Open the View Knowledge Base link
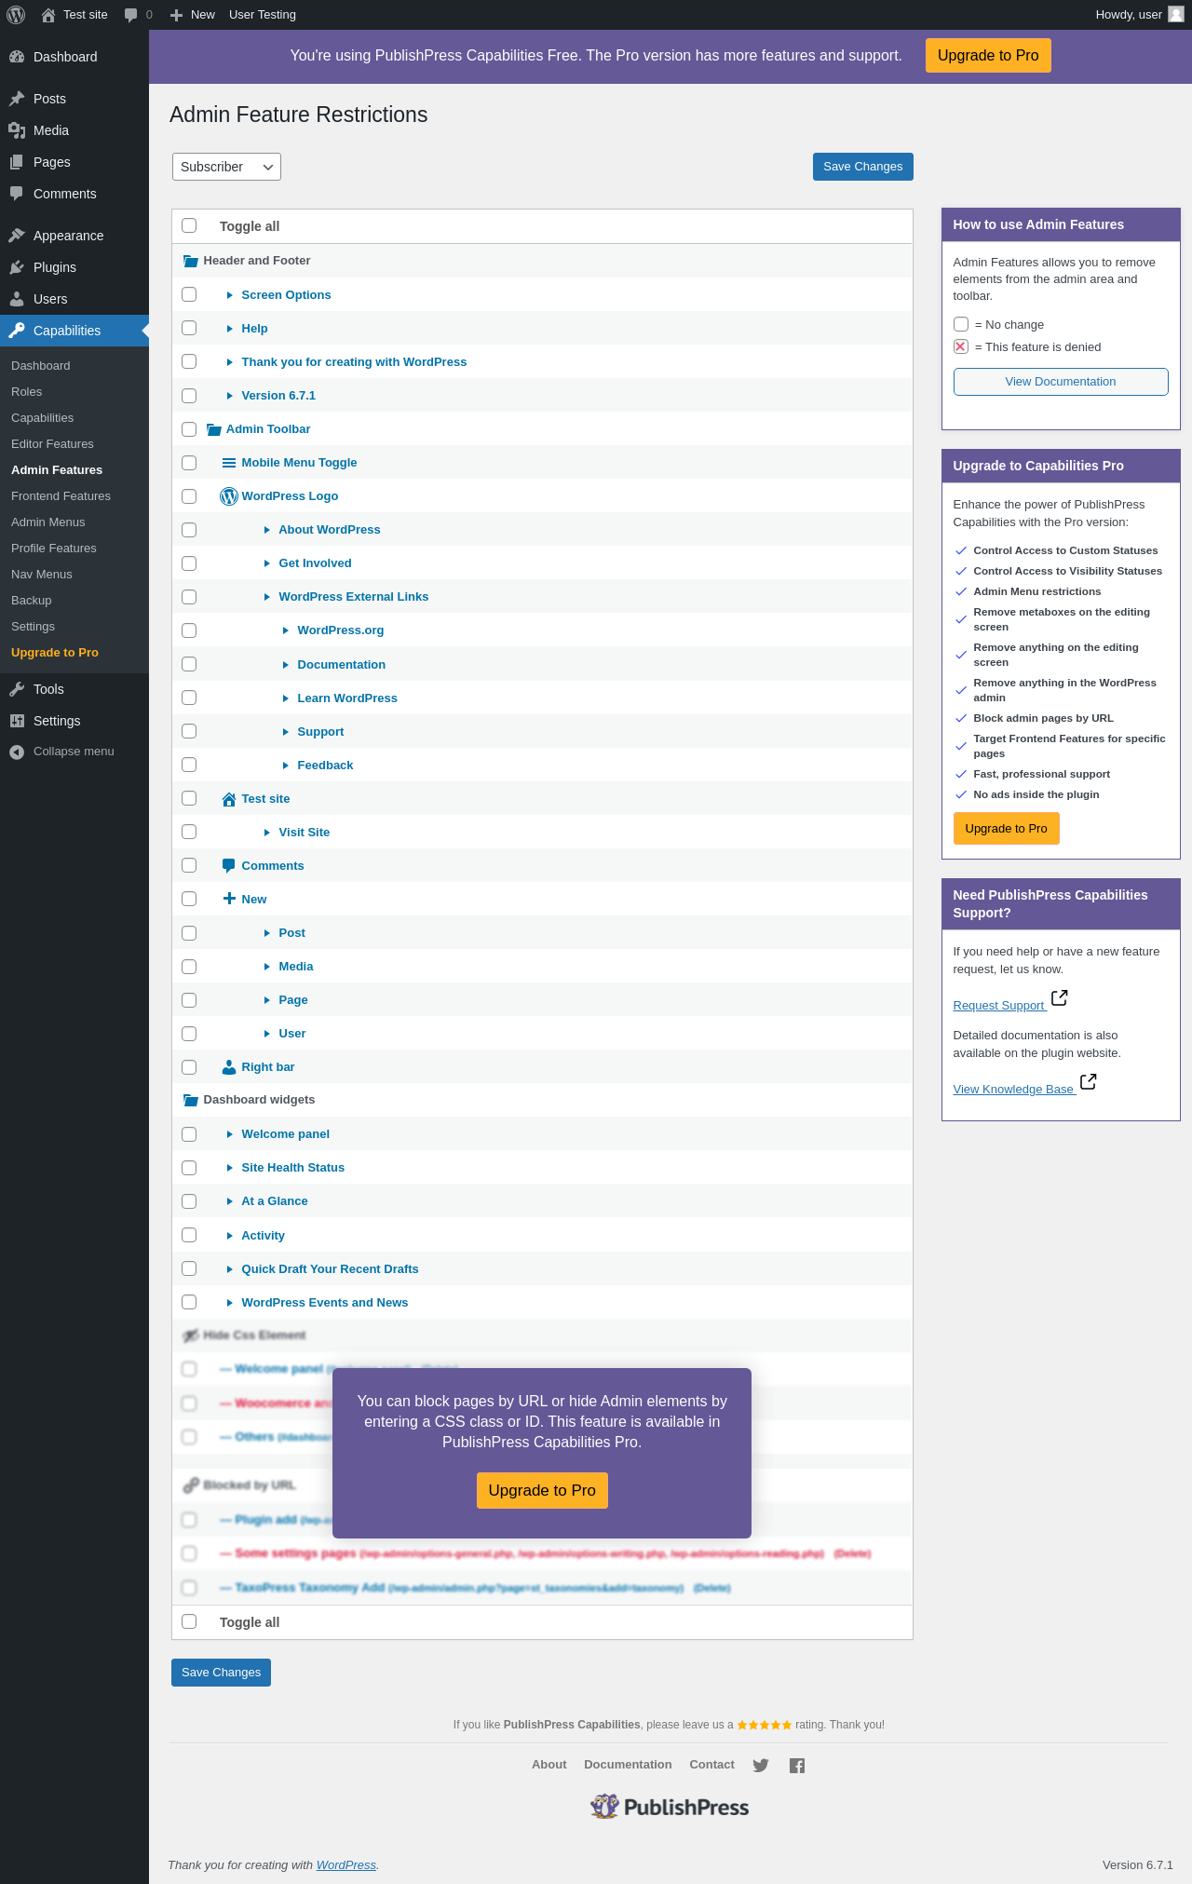Screen dimensions: 1192x1884 coord(1014,1090)
